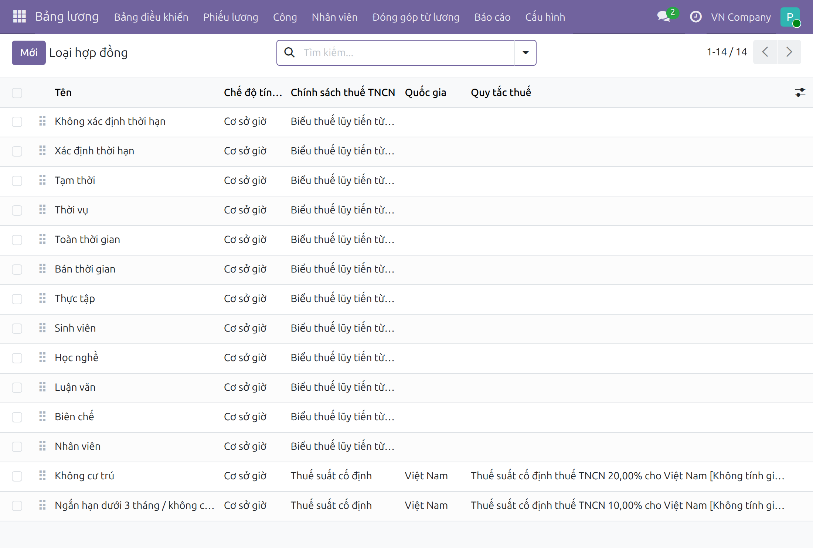
Task: Select the Toàn thời gian checkbox
Action: click(17, 240)
